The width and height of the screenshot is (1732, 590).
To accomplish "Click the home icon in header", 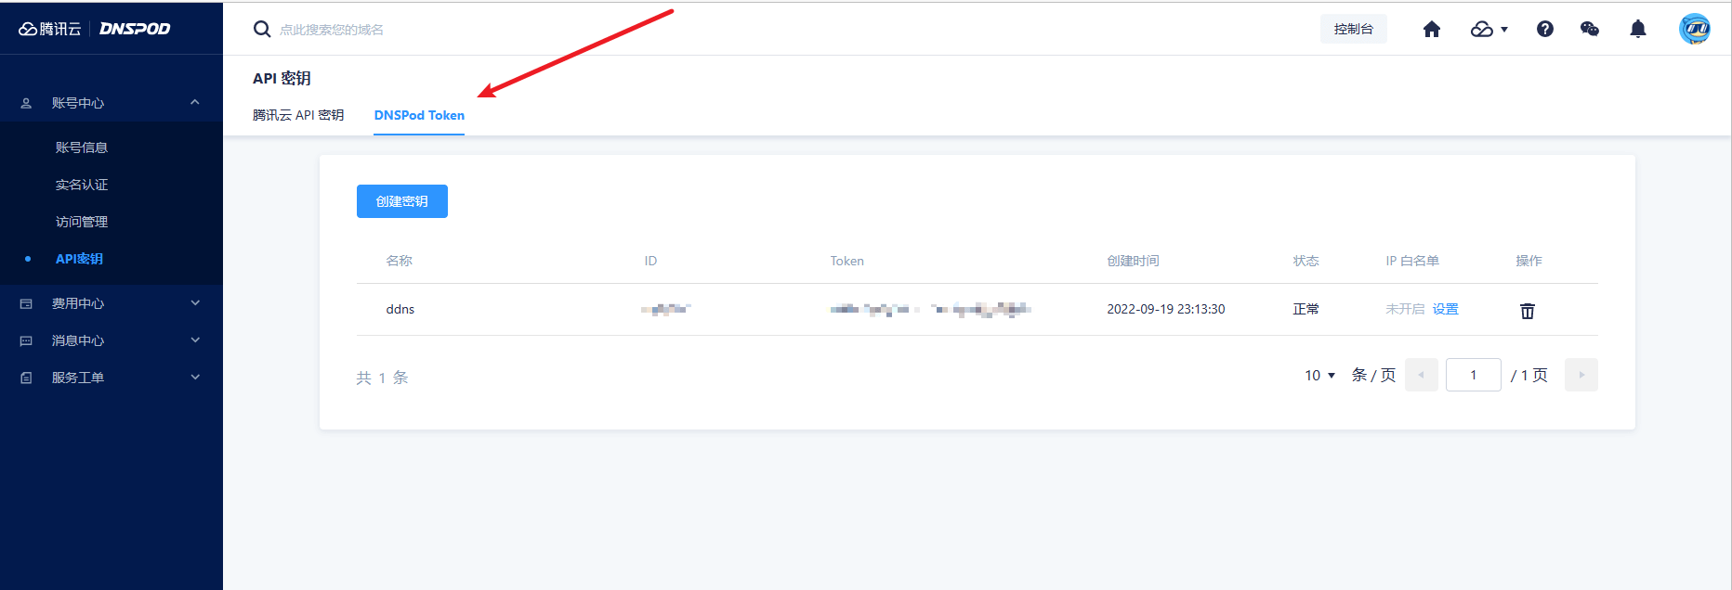I will [1432, 30].
